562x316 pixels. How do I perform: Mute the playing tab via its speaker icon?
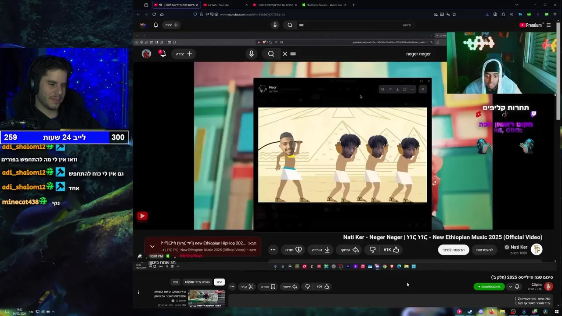point(160,5)
